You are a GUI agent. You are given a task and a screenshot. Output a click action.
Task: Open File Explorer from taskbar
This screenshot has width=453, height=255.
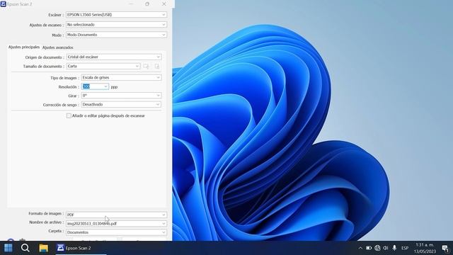44,248
